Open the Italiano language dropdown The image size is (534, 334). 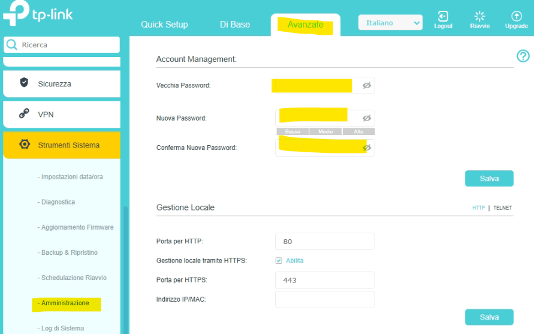tap(390, 23)
